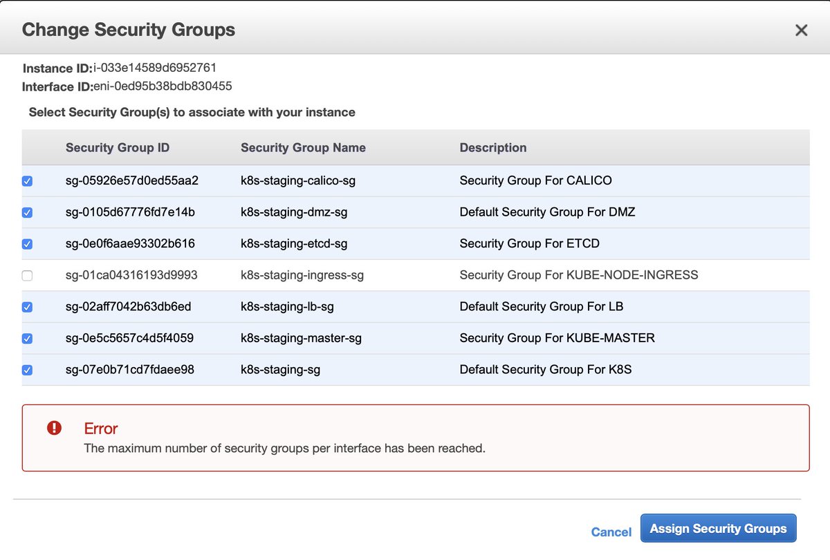Uncheck the k8s-staging-lb-sg security group
This screenshot has width=830, height=560.
pos(27,306)
